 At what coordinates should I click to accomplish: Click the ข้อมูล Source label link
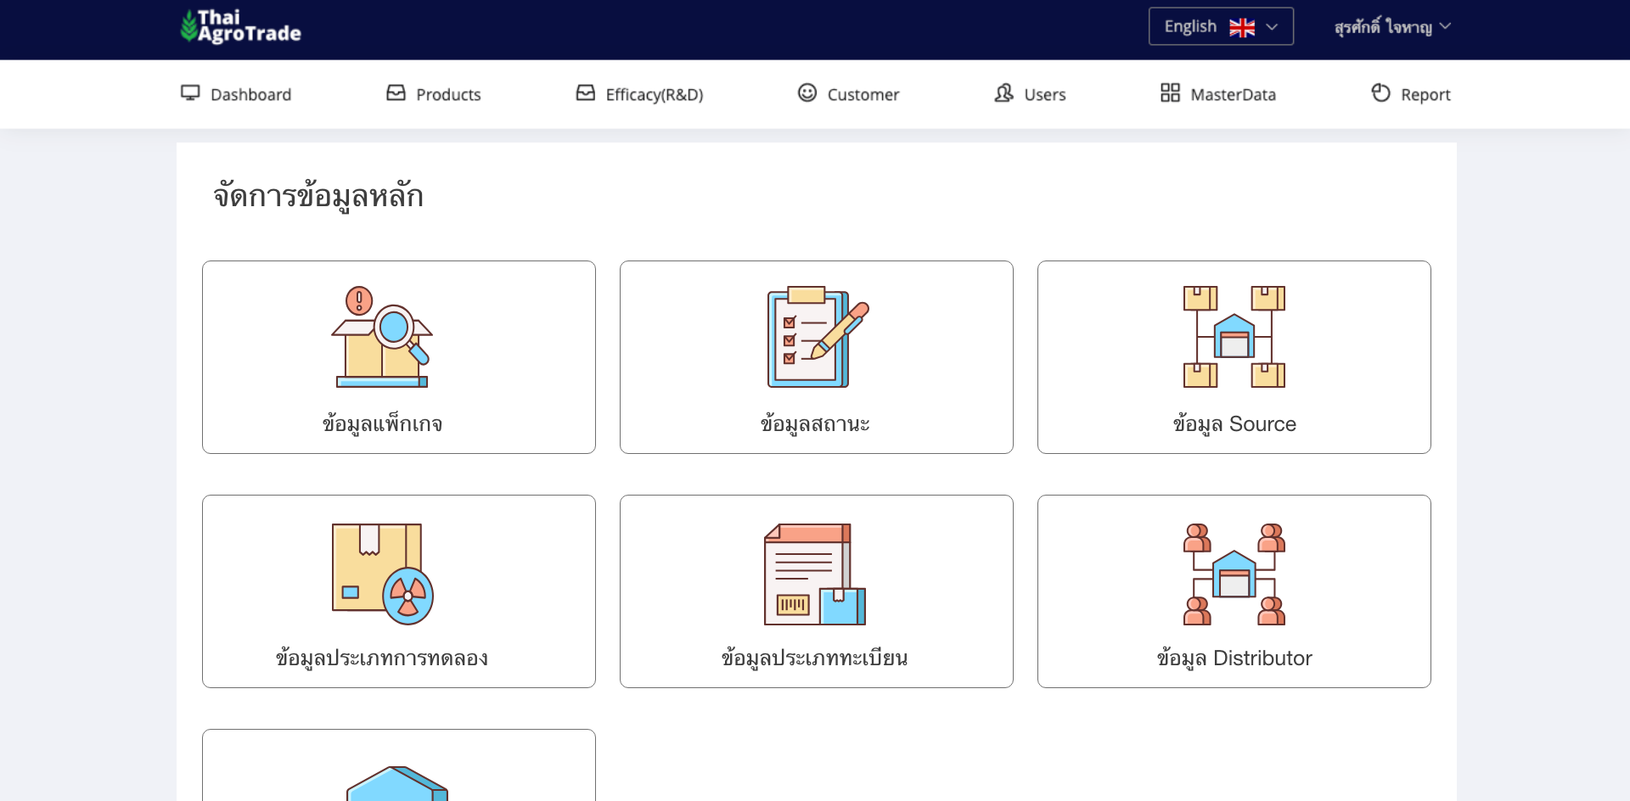click(1234, 424)
